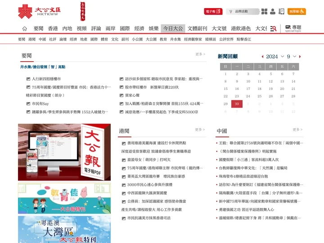Open the home icon in navigation
The height and width of the screenshot is (243, 324).
(x=25, y=28)
